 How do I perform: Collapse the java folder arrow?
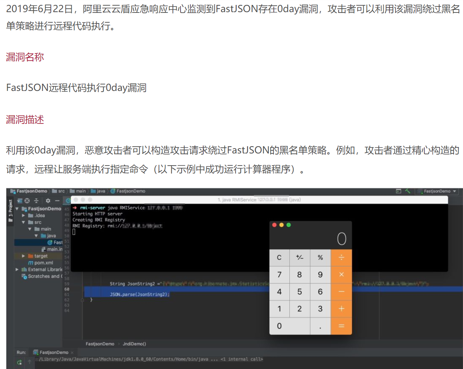pos(36,236)
